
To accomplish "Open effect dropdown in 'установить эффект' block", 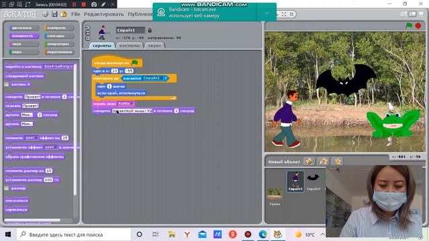I will pyautogui.click(x=51, y=147).
